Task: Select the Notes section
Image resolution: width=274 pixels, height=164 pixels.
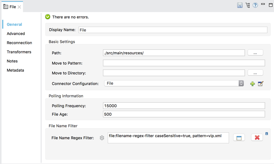Action: point(12,61)
